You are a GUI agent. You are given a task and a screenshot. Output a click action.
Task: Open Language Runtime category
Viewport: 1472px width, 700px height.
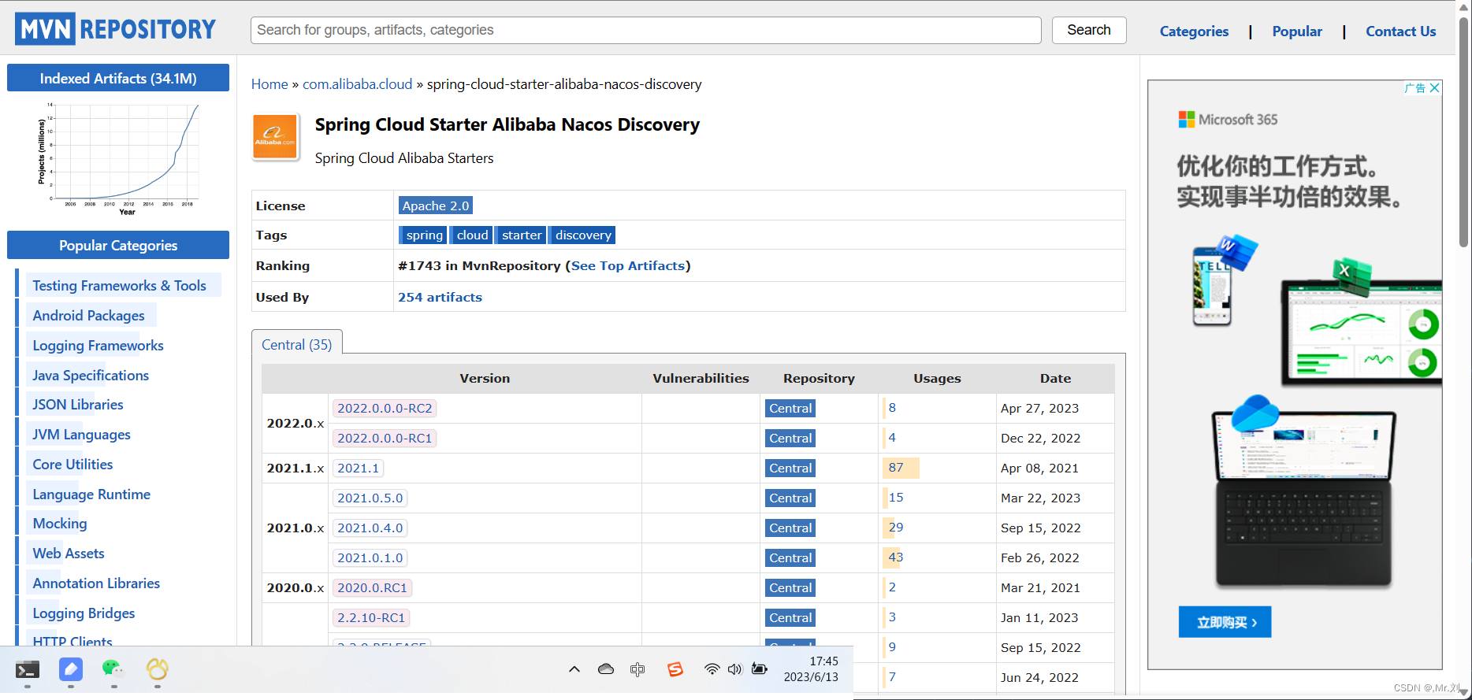[x=91, y=494]
